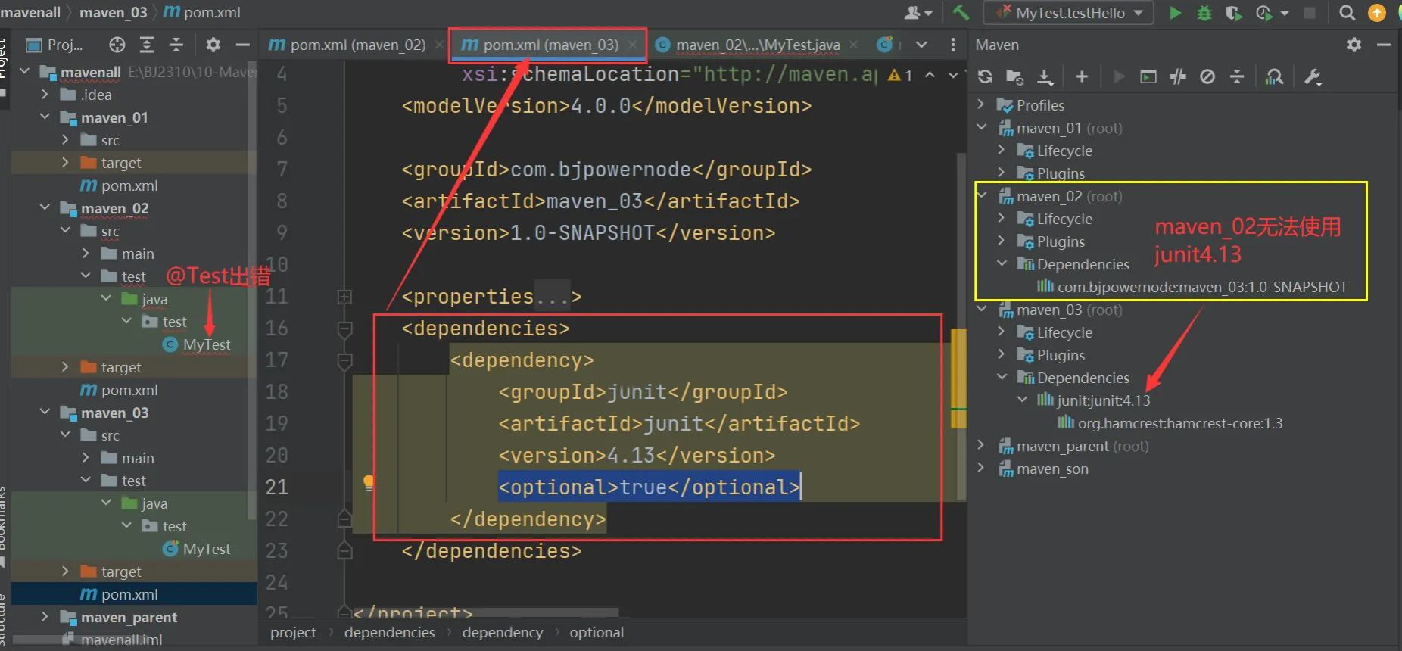Collapse maven_03 (root) in Maven panel

tap(981, 309)
